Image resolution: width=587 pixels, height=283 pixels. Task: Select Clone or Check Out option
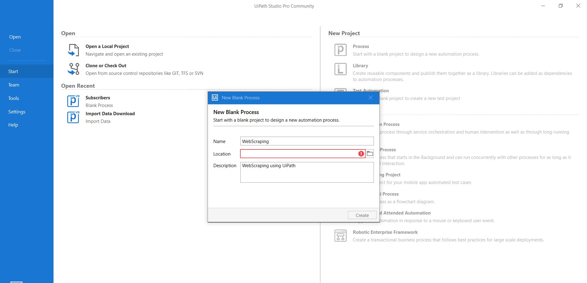point(106,66)
